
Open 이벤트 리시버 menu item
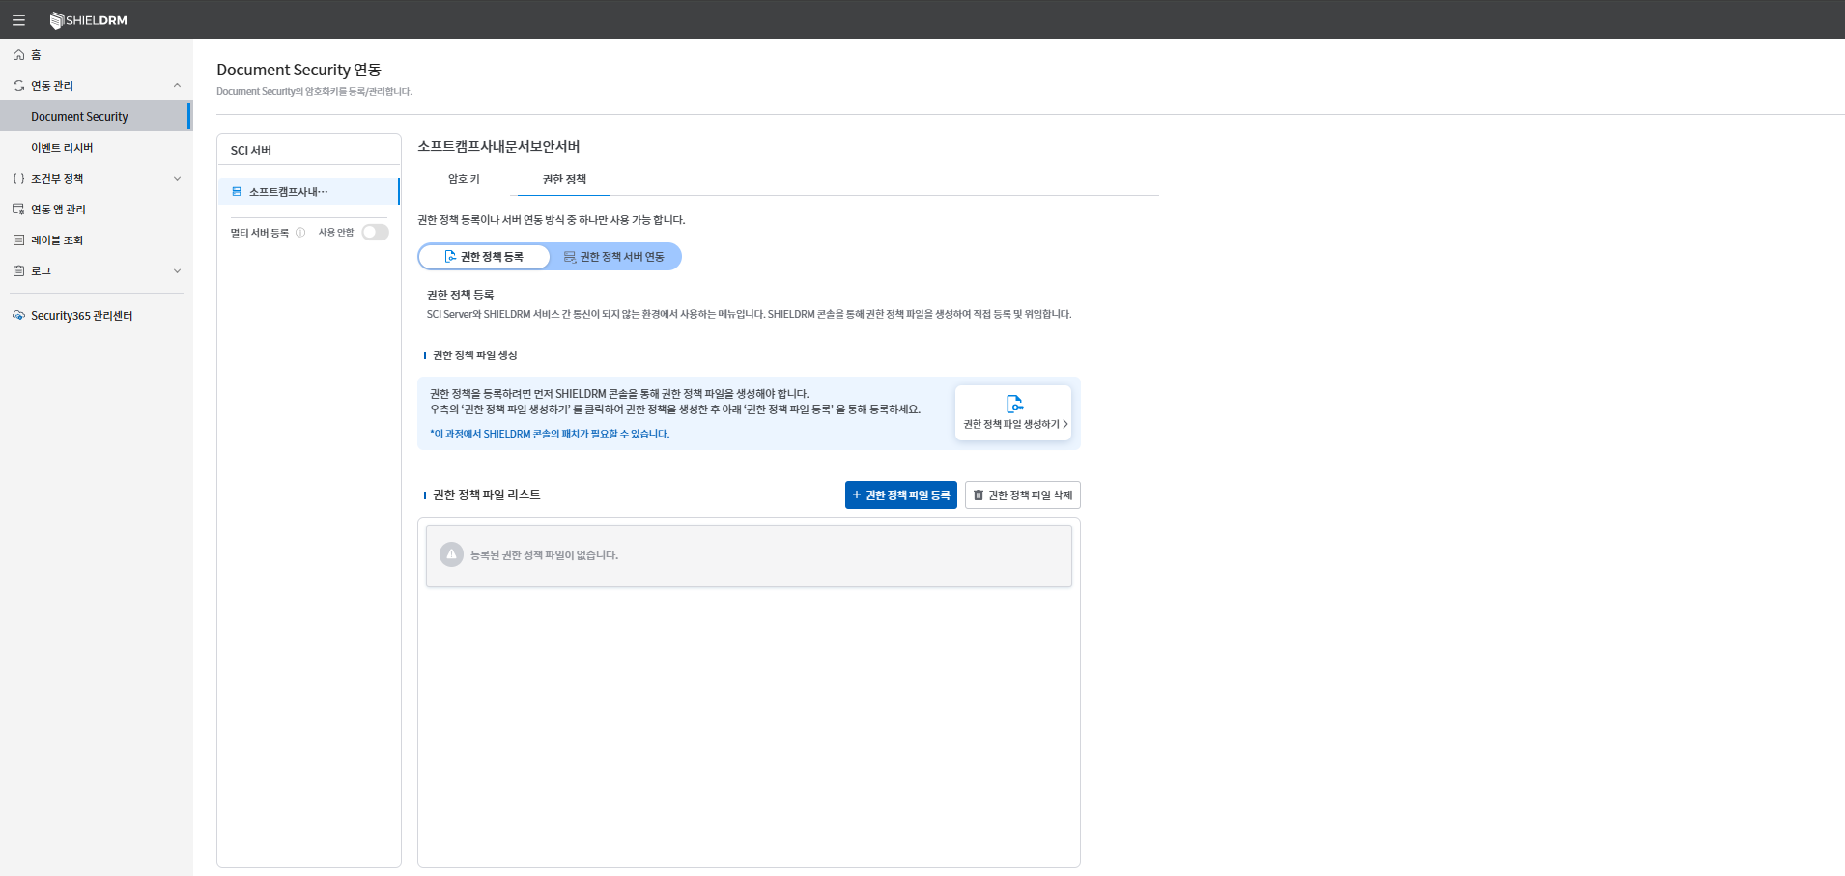(97, 148)
